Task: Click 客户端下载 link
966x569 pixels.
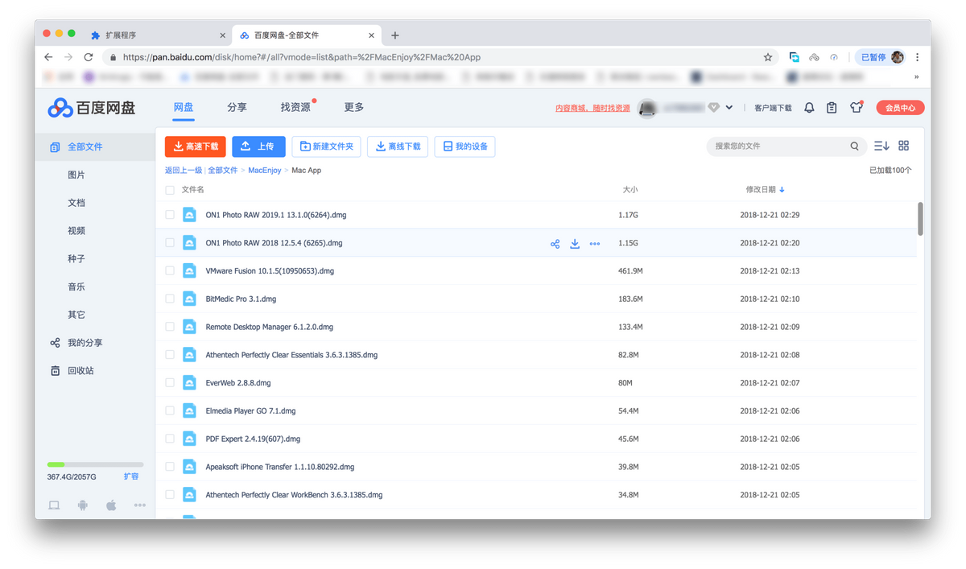Action: [x=773, y=108]
